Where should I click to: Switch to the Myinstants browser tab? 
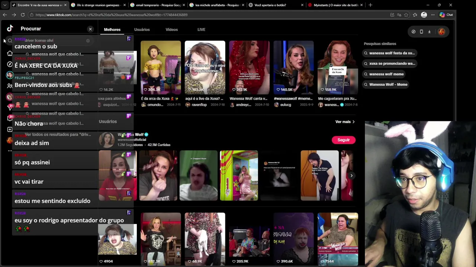tap(335, 5)
